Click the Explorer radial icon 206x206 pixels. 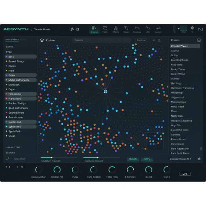(42, 40)
